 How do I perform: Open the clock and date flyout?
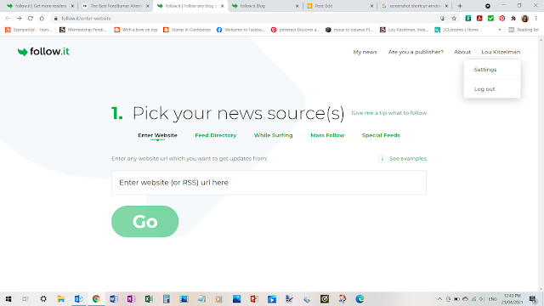coord(513,298)
